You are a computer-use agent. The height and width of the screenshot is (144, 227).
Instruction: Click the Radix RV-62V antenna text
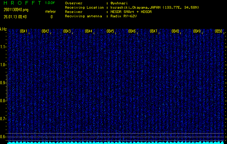pos(124,17)
